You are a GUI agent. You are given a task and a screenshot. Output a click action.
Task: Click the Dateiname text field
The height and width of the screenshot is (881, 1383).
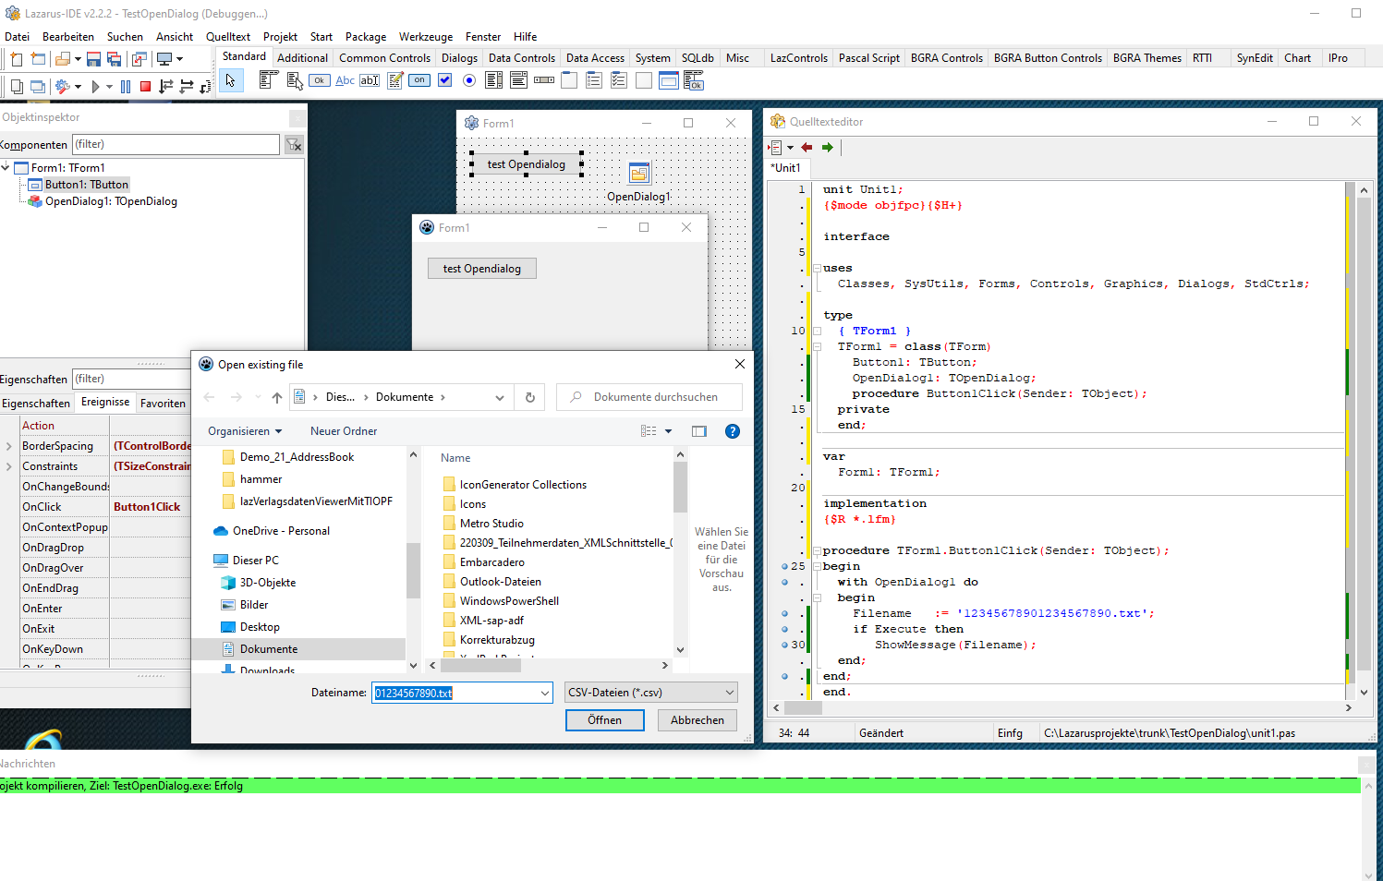pyautogui.click(x=455, y=693)
